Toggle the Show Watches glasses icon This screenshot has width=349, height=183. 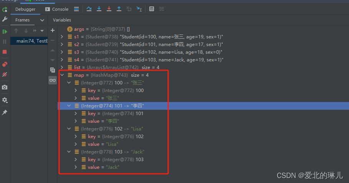pyautogui.click(x=53, y=80)
